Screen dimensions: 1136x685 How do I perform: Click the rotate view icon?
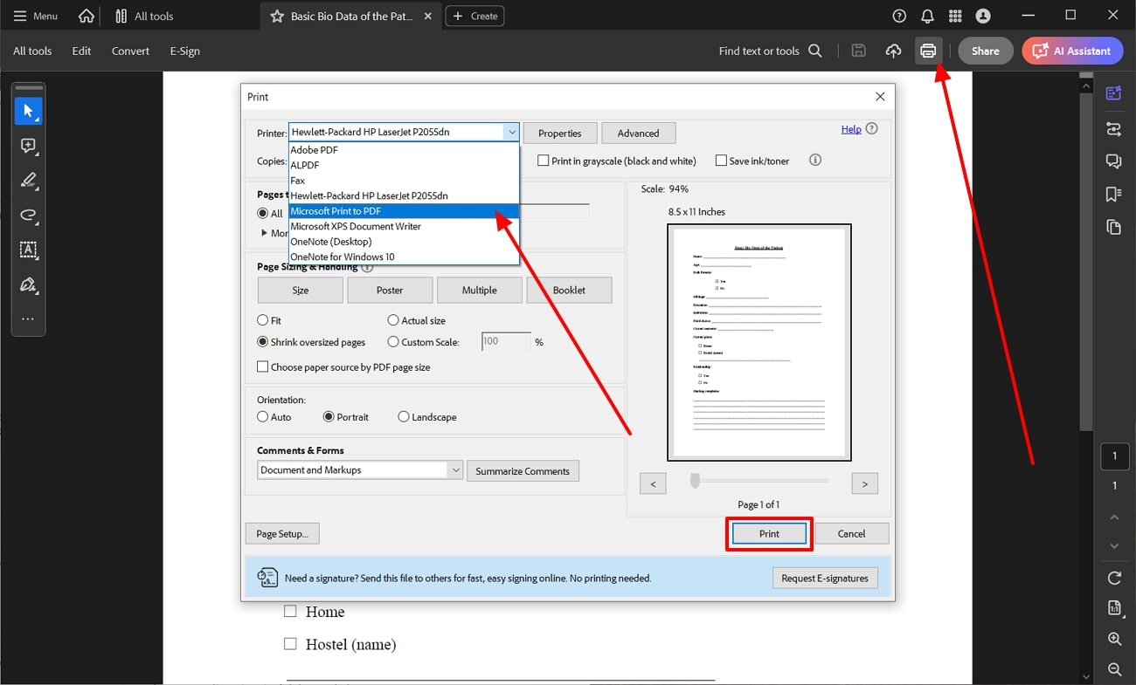pyautogui.click(x=1114, y=578)
